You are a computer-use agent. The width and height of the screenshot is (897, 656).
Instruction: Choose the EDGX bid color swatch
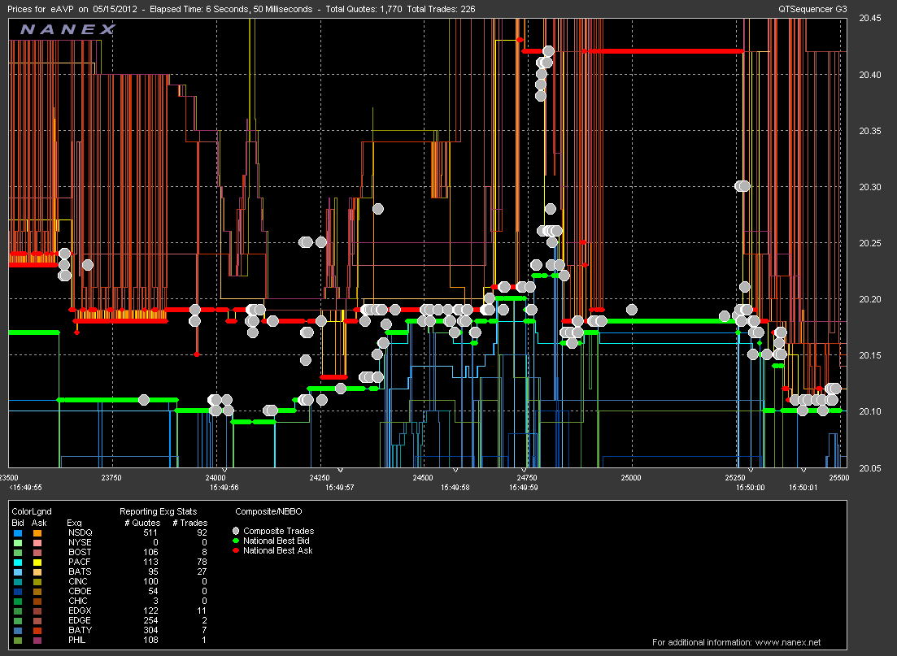click(x=18, y=610)
